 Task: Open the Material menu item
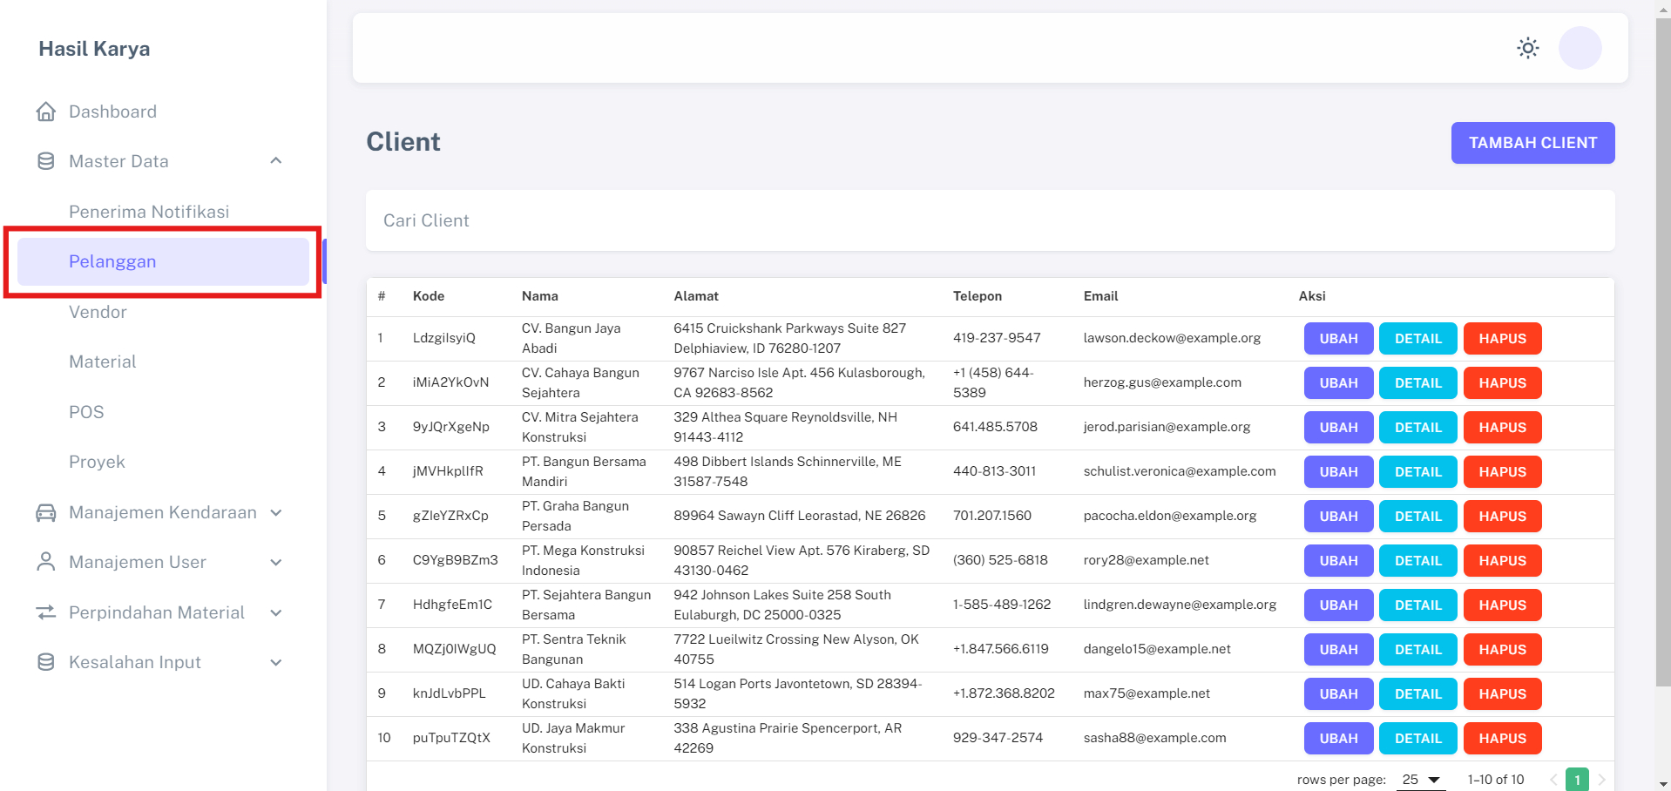pyautogui.click(x=103, y=362)
